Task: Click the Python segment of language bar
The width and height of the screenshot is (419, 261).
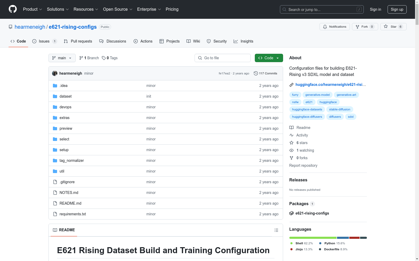Action: click(343, 238)
